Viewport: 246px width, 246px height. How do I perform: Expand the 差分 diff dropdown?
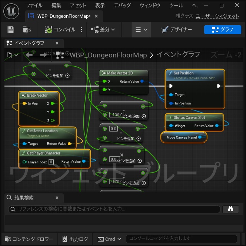[103, 30]
